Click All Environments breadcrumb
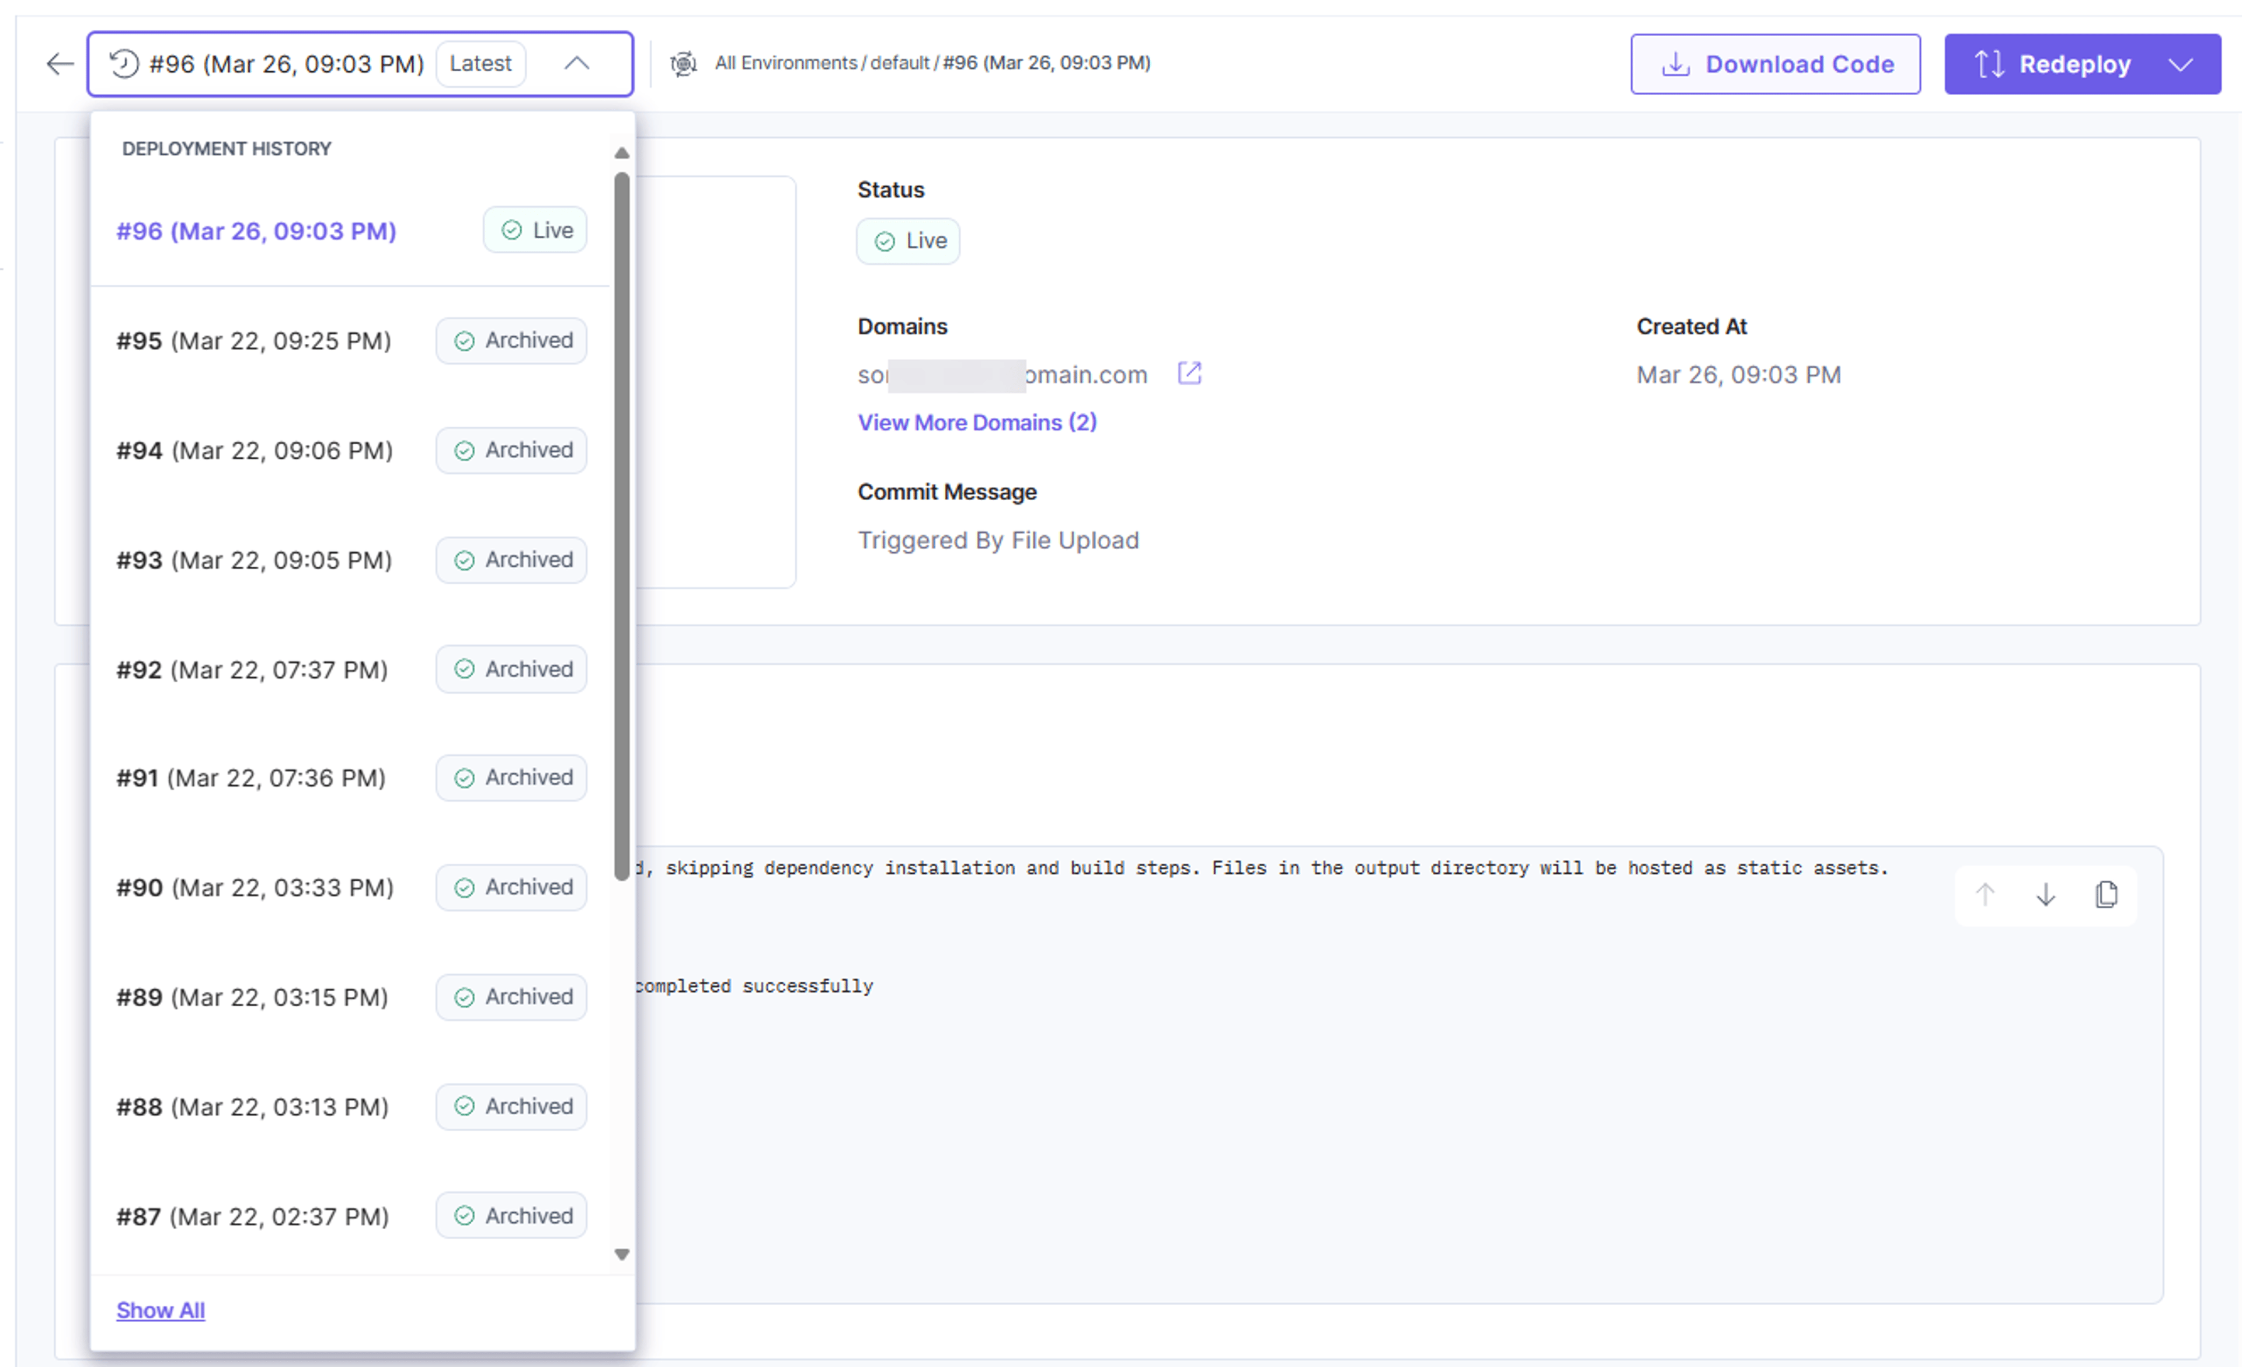The image size is (2242, 1367). pos(786,63)
